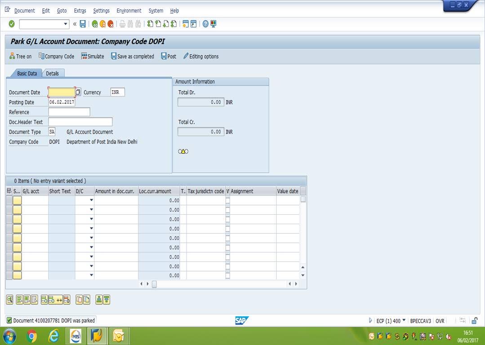Click the Company Code button
485x345 pixels.
pyautogui.click(x=56, y=56)
